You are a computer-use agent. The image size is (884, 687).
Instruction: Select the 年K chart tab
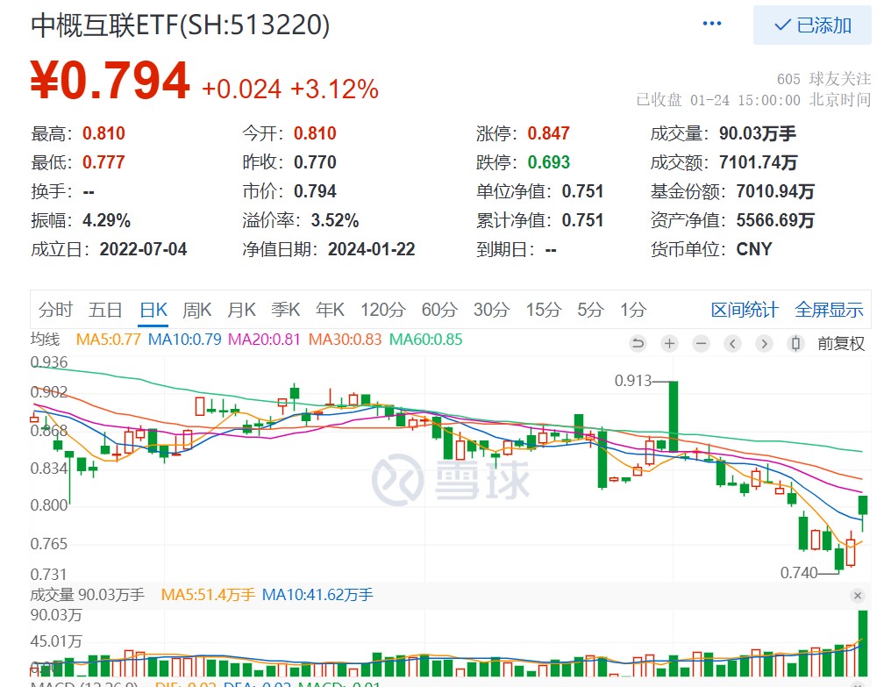coord(330,310)
